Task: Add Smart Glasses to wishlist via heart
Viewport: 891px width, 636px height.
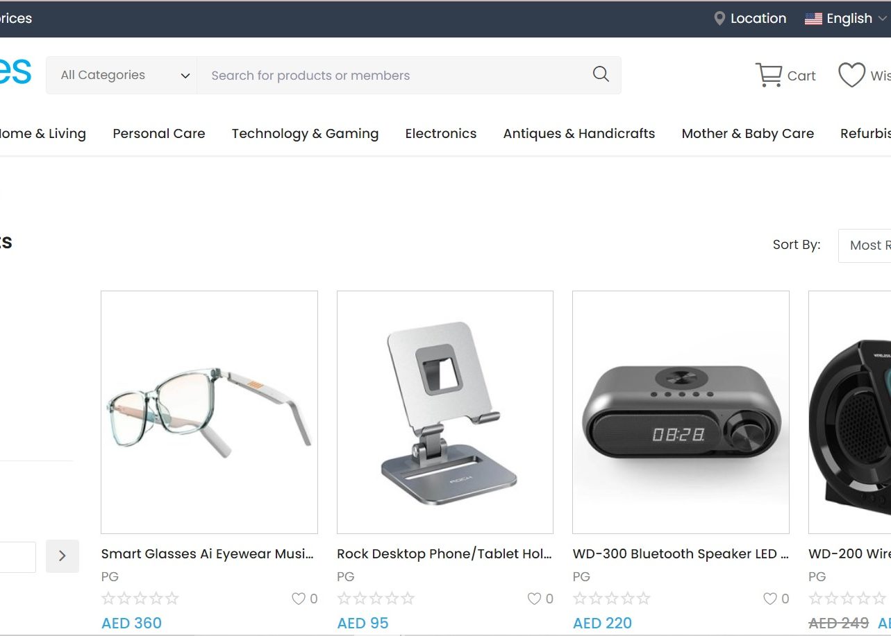Action: click(299, 599)
